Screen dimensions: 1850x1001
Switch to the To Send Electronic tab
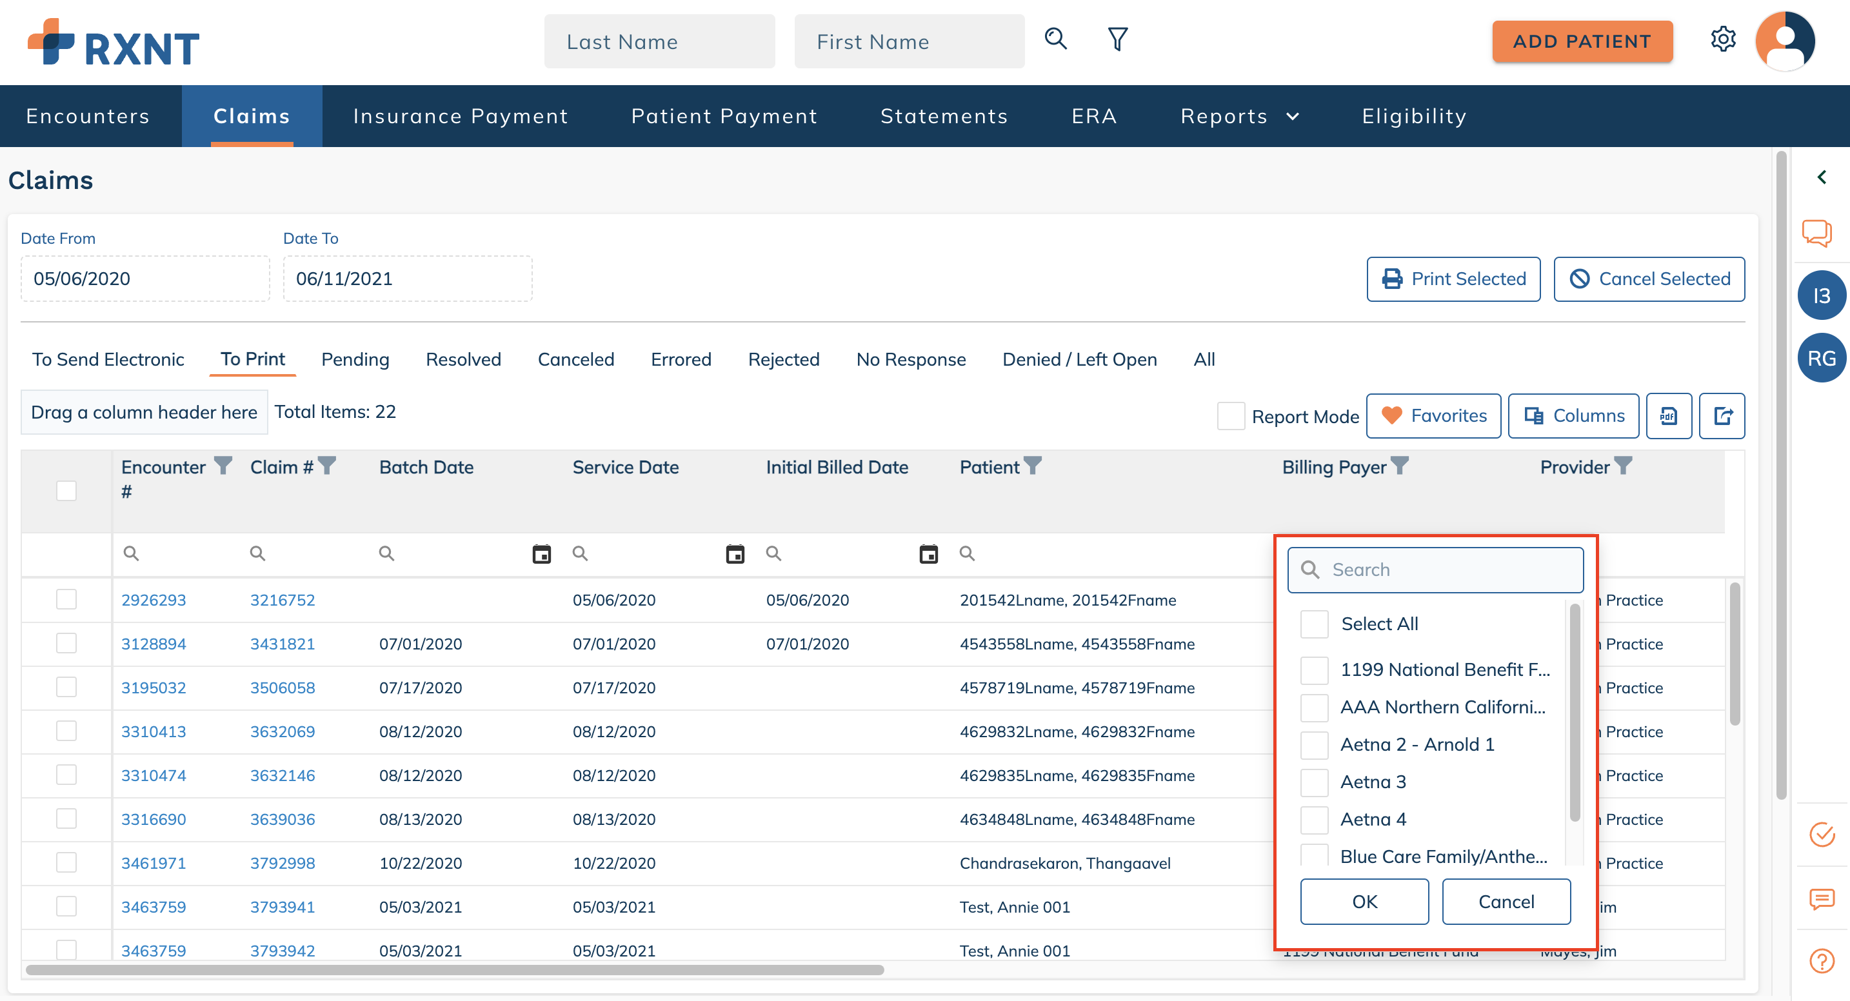(x=108, y=359)
